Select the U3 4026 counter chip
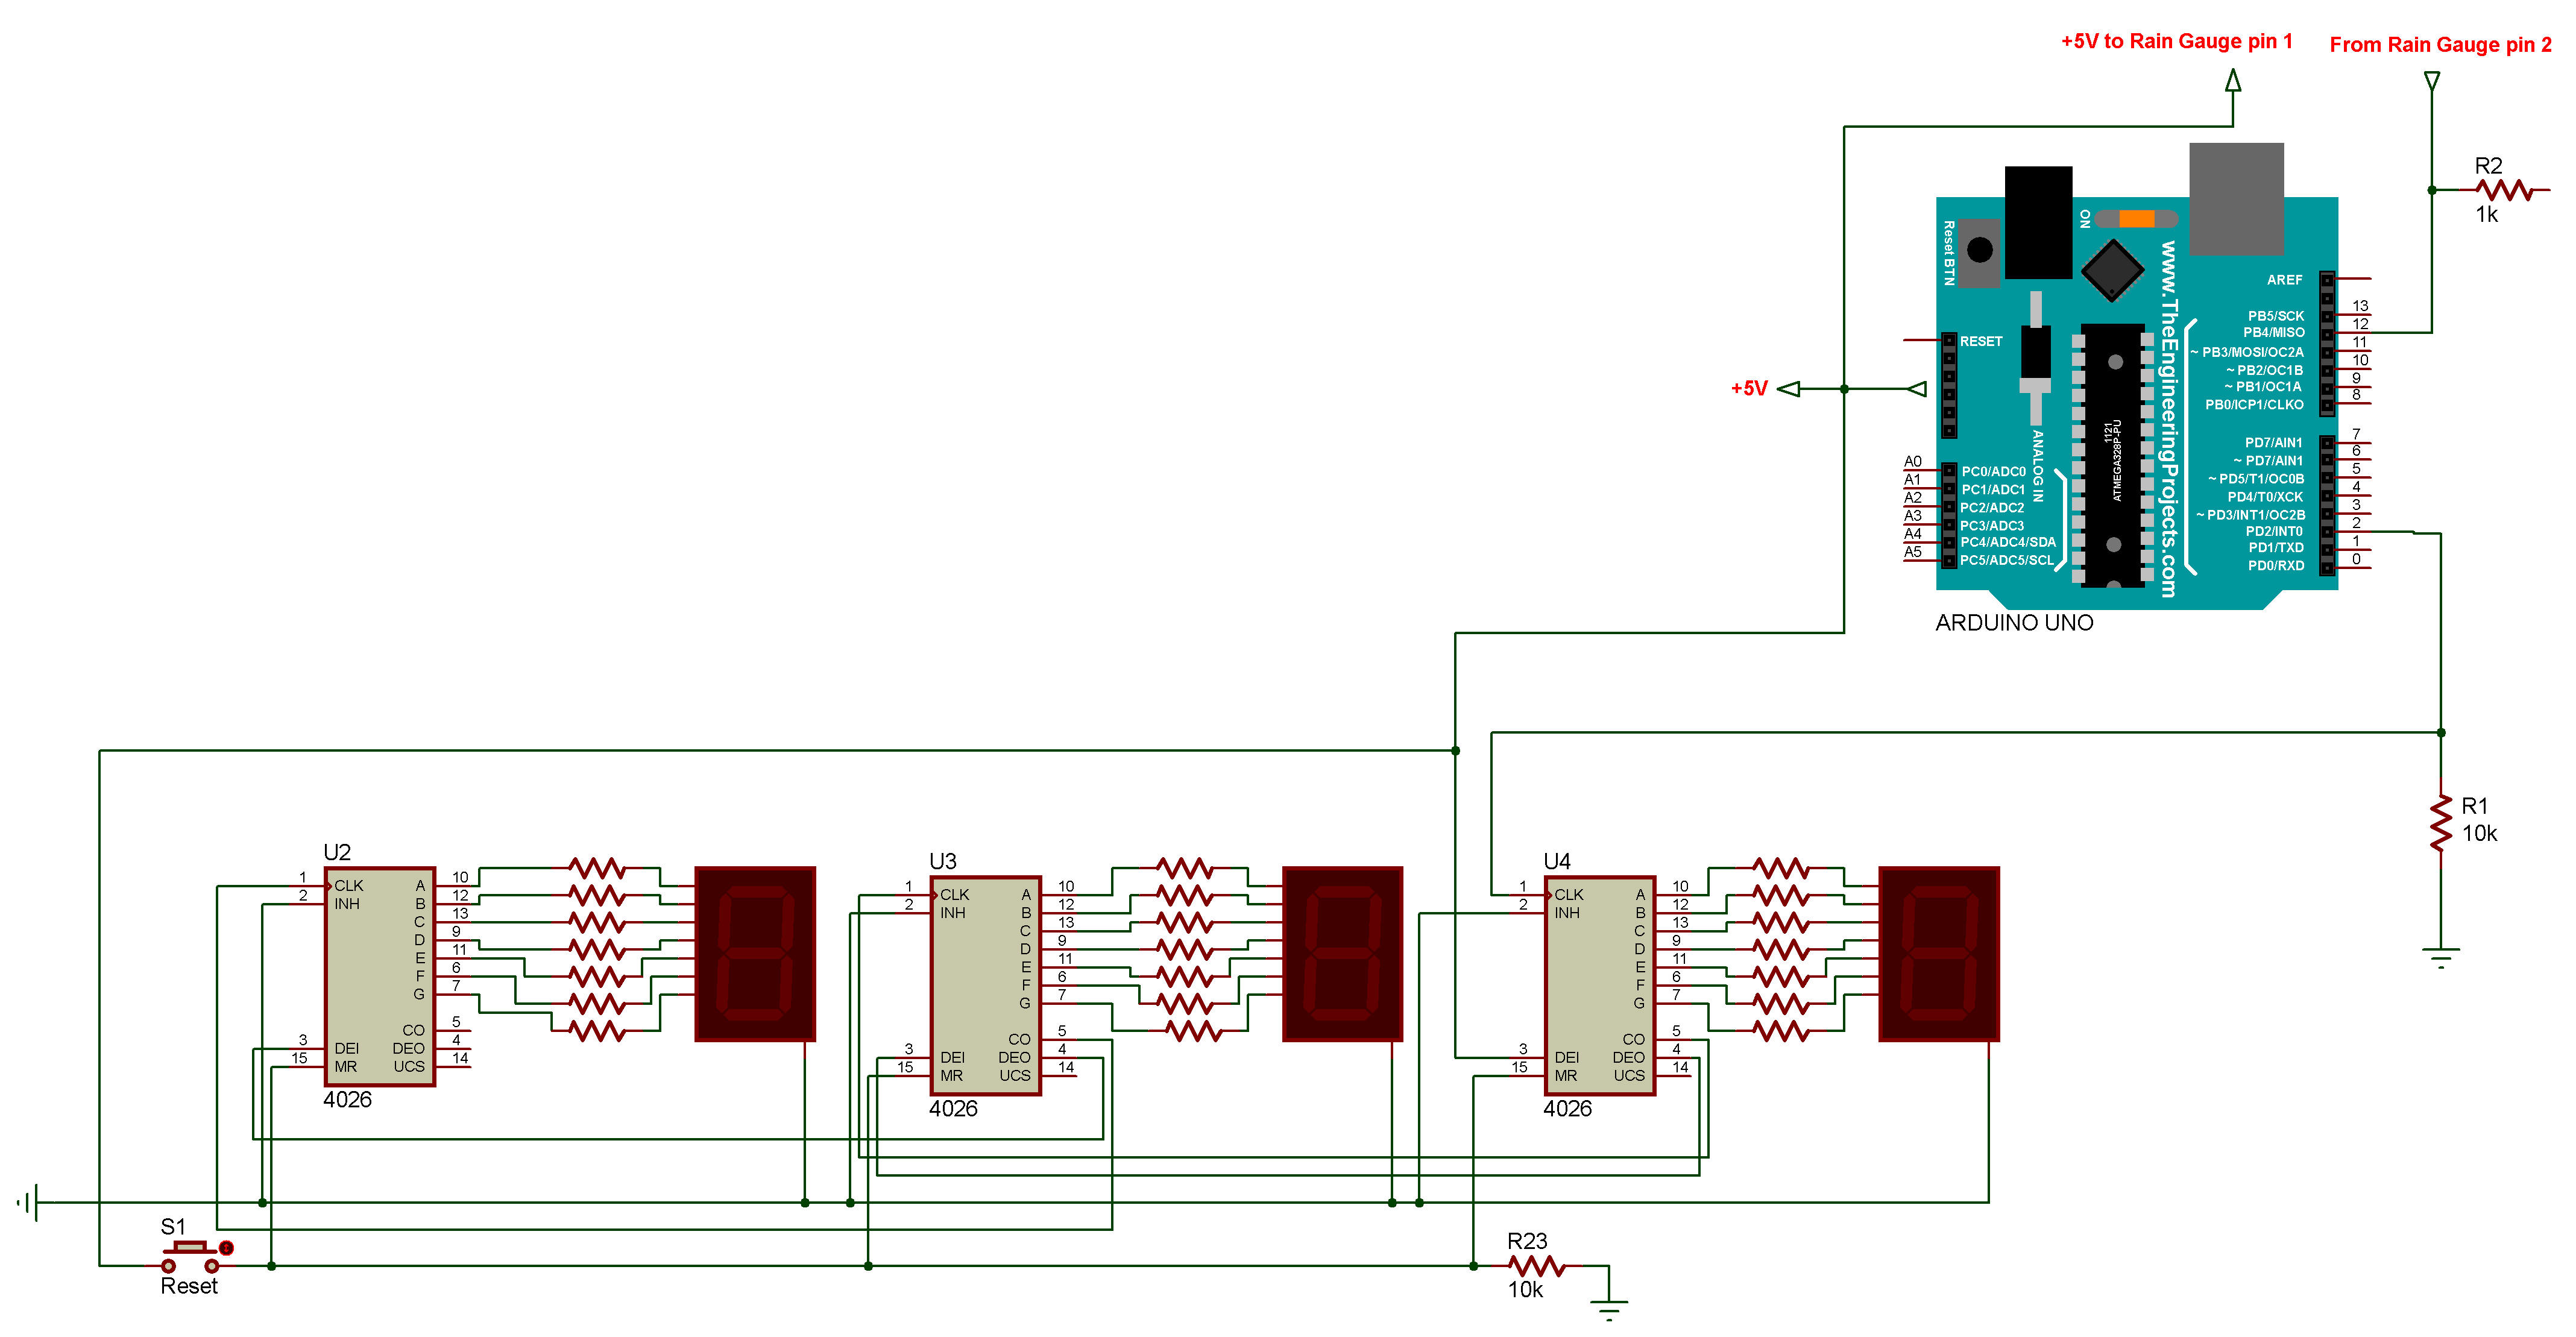The width and height of the screenshot is (2576, 1337). coord(986,985)
